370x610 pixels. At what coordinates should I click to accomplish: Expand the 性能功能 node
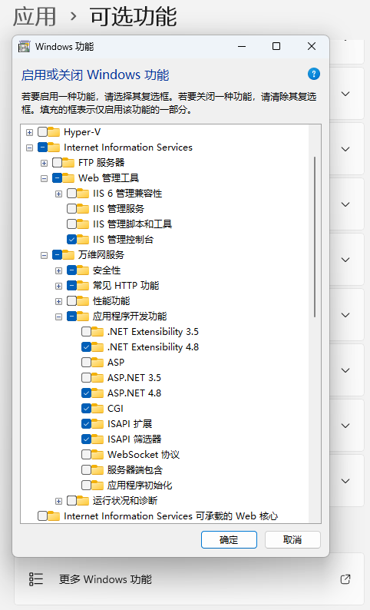click(58, 301)
